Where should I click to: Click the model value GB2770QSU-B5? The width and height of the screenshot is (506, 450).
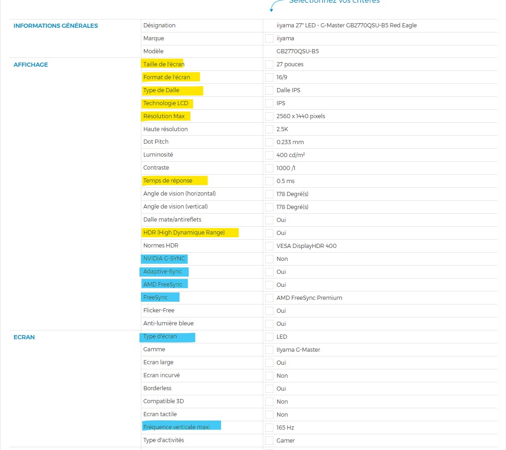click(x=297, y=51)
